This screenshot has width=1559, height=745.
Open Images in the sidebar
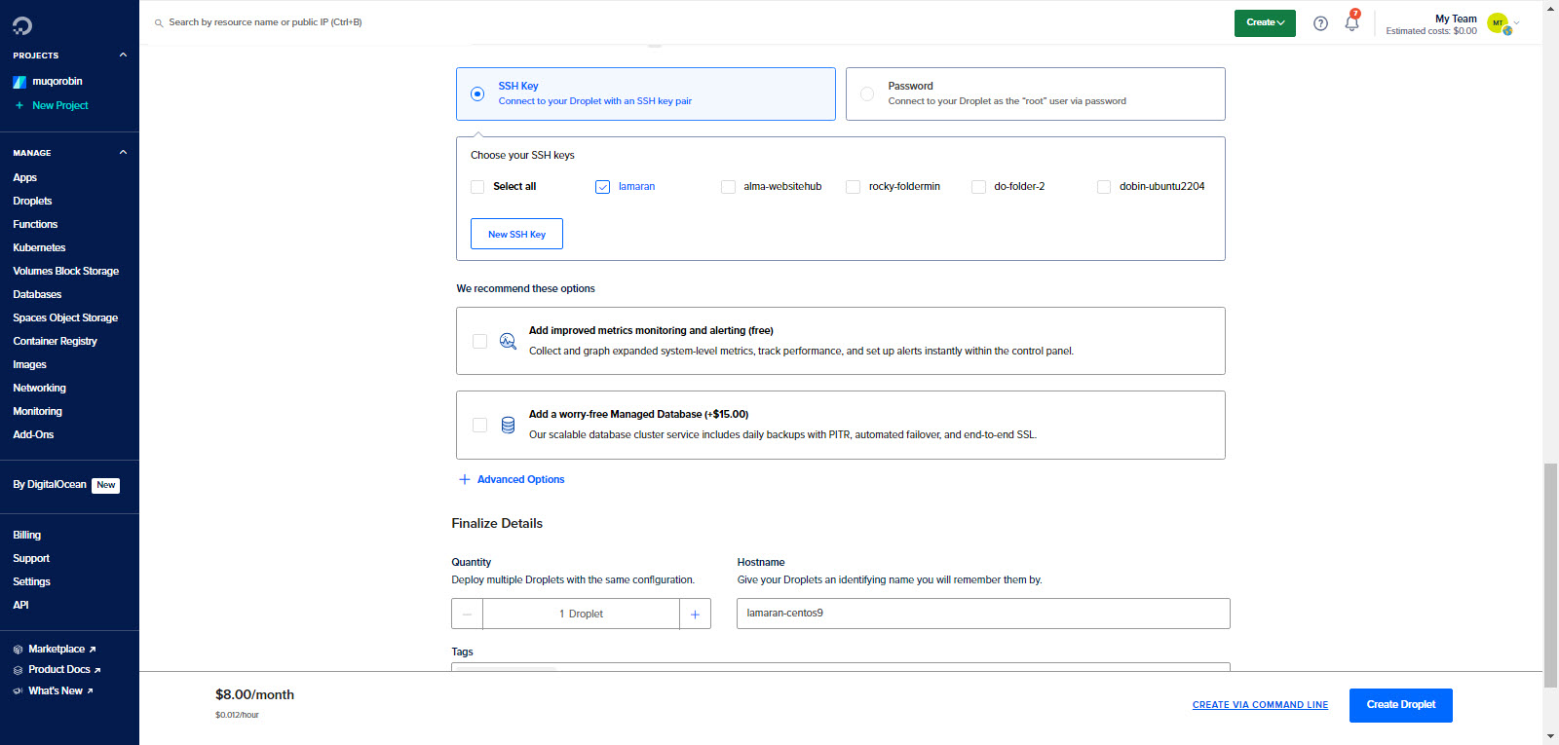click(29, 365)
